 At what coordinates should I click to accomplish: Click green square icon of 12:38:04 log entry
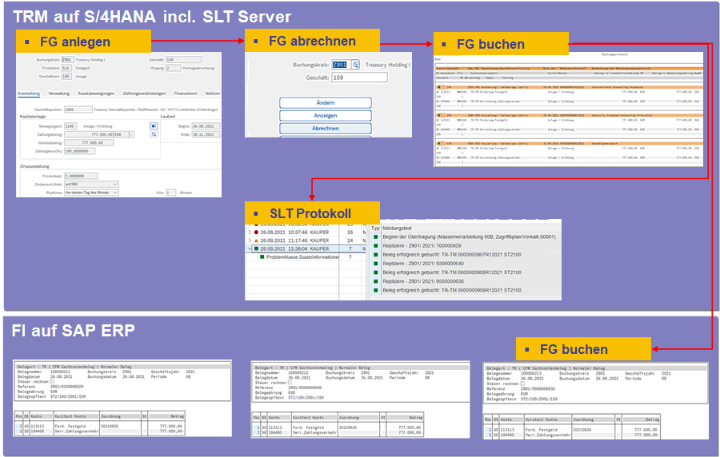point(256,248)
